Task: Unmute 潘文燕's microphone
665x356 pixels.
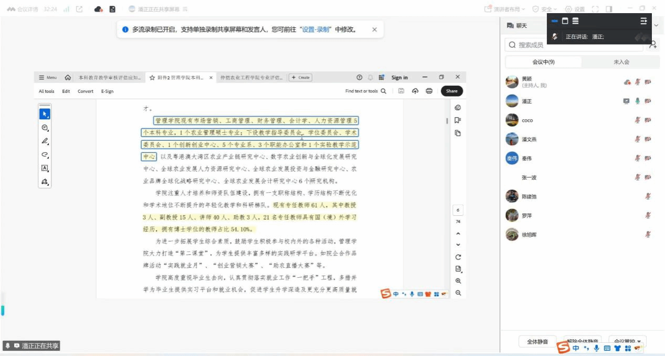Action: point(637,139)
